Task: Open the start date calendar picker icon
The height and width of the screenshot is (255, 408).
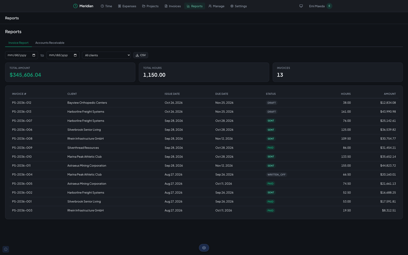Action: 34,55
